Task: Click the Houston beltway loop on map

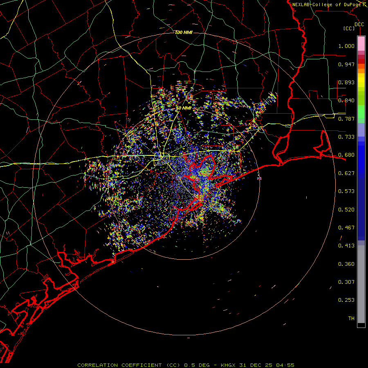Action: (x=162, y=159)
